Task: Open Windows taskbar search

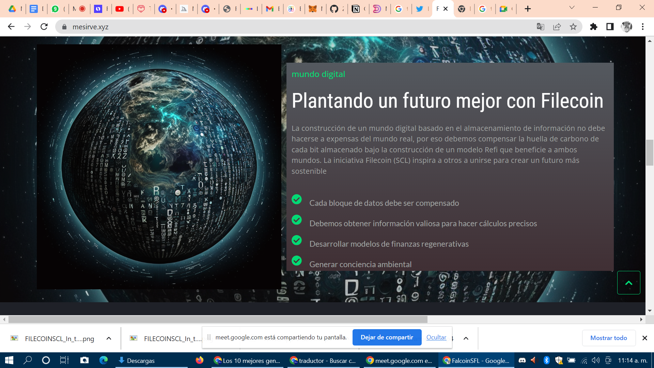Action: (28, 361)
